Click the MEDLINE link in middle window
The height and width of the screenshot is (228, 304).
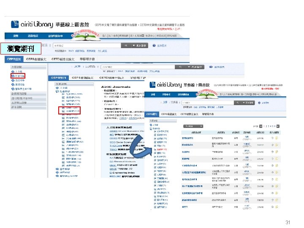(115, 176)
